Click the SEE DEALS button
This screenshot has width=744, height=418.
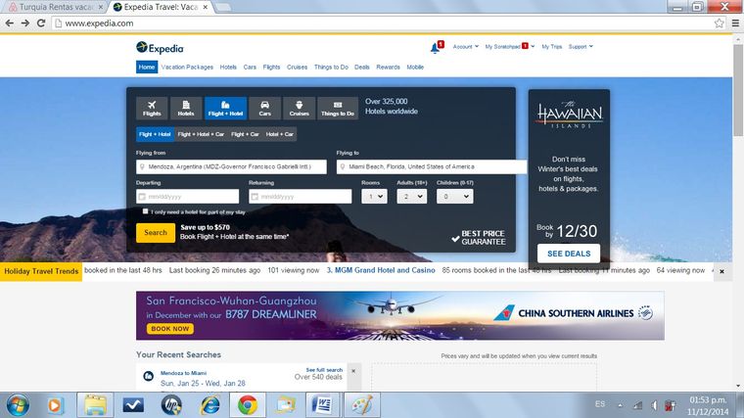568,254
